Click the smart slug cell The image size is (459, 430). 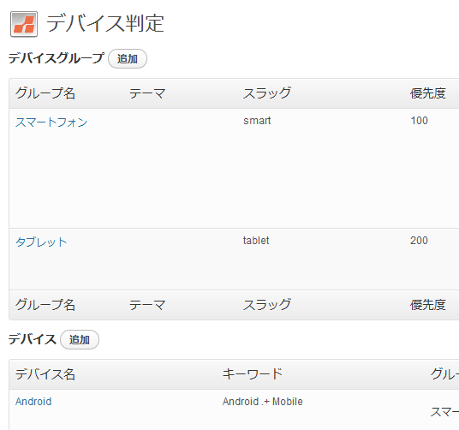click(257, 121)
